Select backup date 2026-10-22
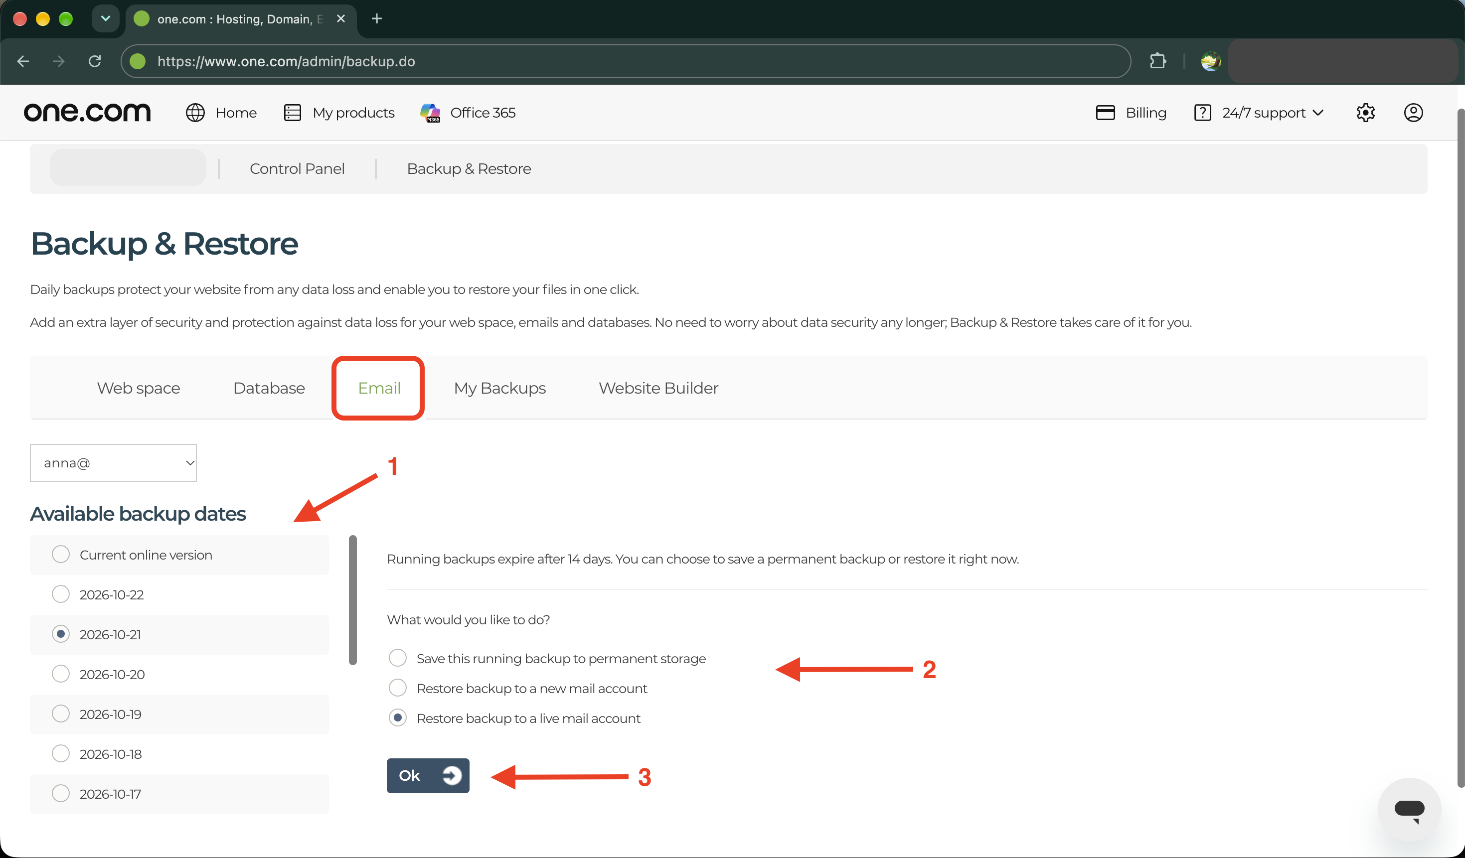Image resolution: width=1465 pixels, height=858 pixels. 60,594
